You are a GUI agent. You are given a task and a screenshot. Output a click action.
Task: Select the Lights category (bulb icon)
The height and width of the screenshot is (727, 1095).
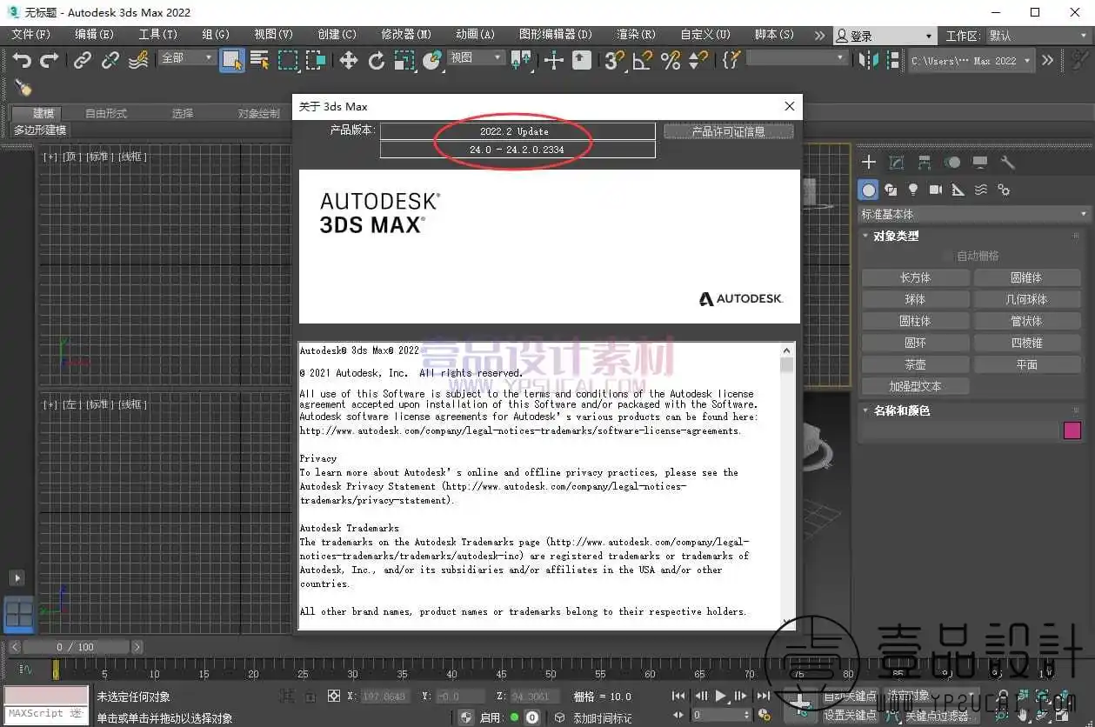(x=913, y=190)
